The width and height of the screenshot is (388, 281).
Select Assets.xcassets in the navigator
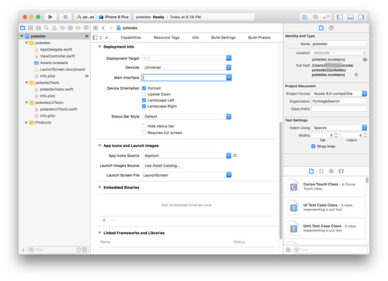coord(54,63)
